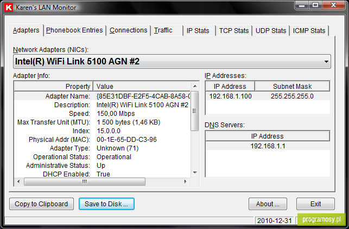
Task: Click the IP Address header in IP Addresses
Action: tap(230, 86)
